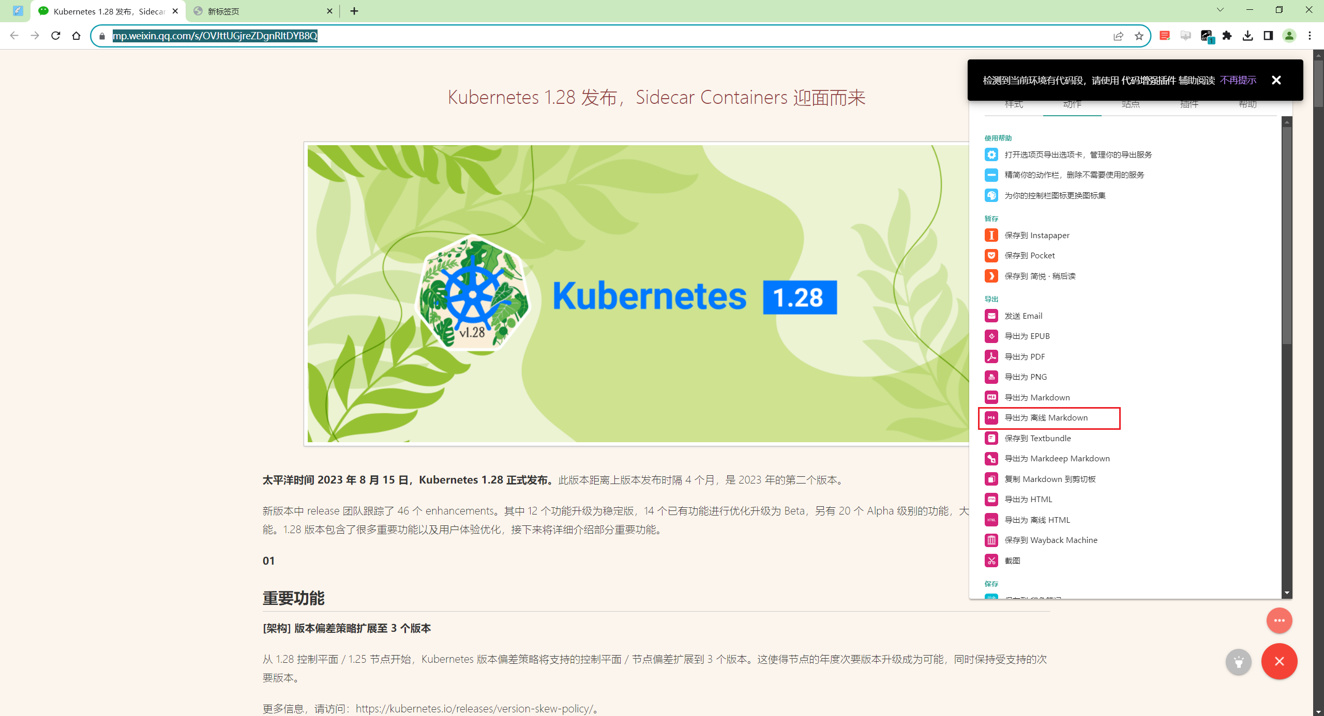Switch to the 帮助 tab
The height and width of the screenshot is (716, 1324).
point(1247,105)
